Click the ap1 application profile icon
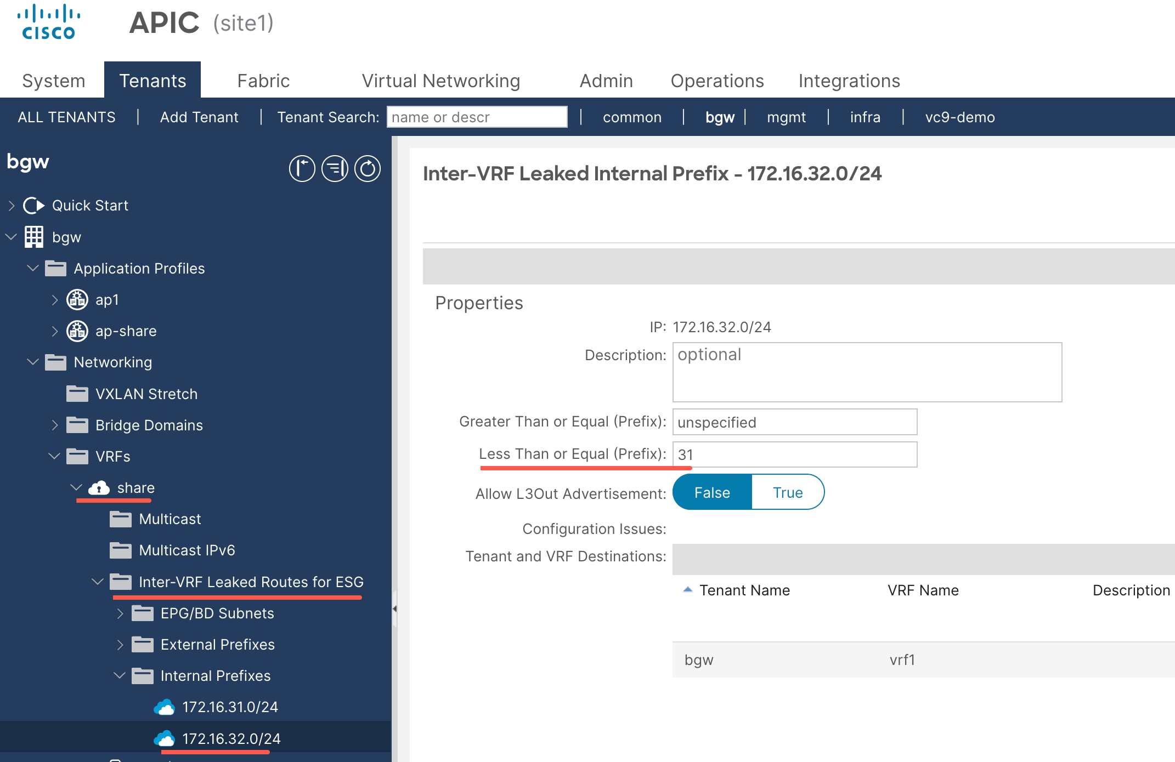Viewport: 1175px width, 762px height. click(77, 300)
